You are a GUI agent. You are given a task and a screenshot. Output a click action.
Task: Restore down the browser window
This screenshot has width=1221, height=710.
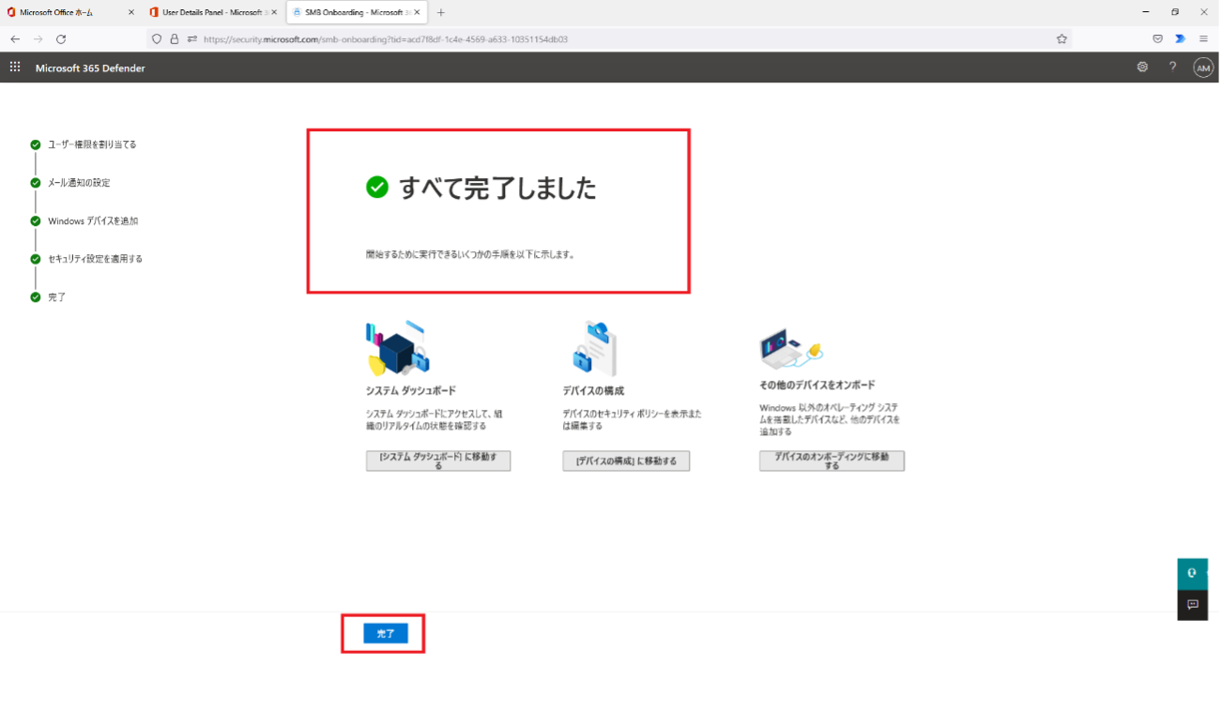coord(1175,12)
